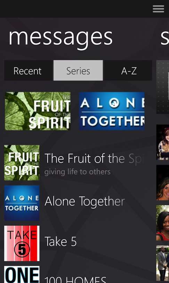The height and width of the screenshot is (283, 169).
Task: Open the smiling brunette woman photo
Action: click(162, 183)
